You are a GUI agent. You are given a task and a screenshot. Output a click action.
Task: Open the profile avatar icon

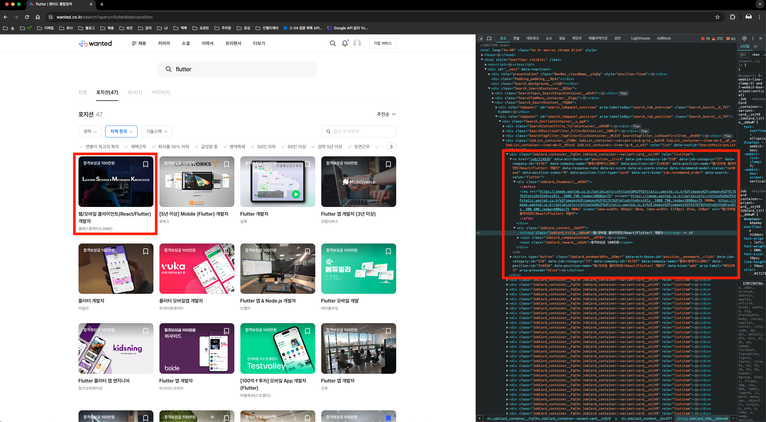pyautogui.click(x=357, y=43)
